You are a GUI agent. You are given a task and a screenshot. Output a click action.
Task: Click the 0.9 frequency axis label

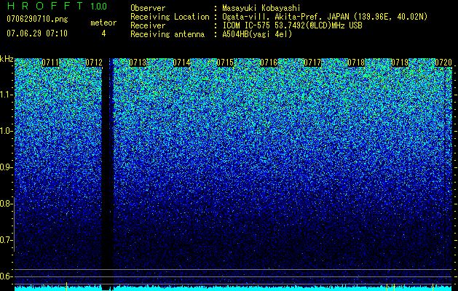[x=6, y=167]
